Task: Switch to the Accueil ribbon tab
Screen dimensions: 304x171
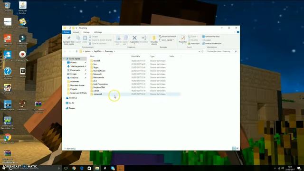Action: click(x=76, y=32)
